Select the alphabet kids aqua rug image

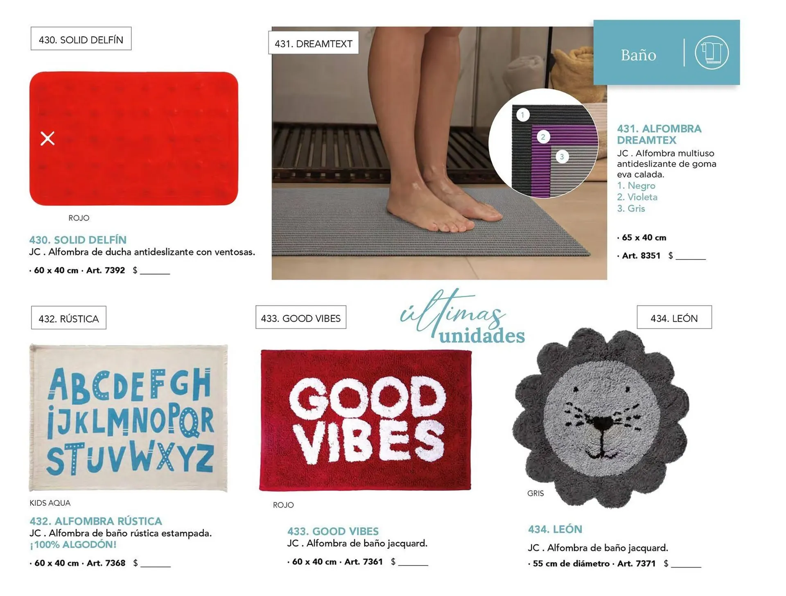tap(129, 418)
